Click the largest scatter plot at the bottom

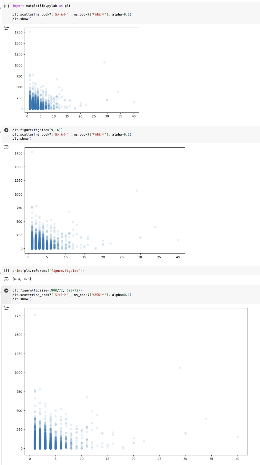(131, 384)
